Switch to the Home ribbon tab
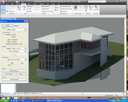The height and width of the screenshot is (102, 128). 7,4
